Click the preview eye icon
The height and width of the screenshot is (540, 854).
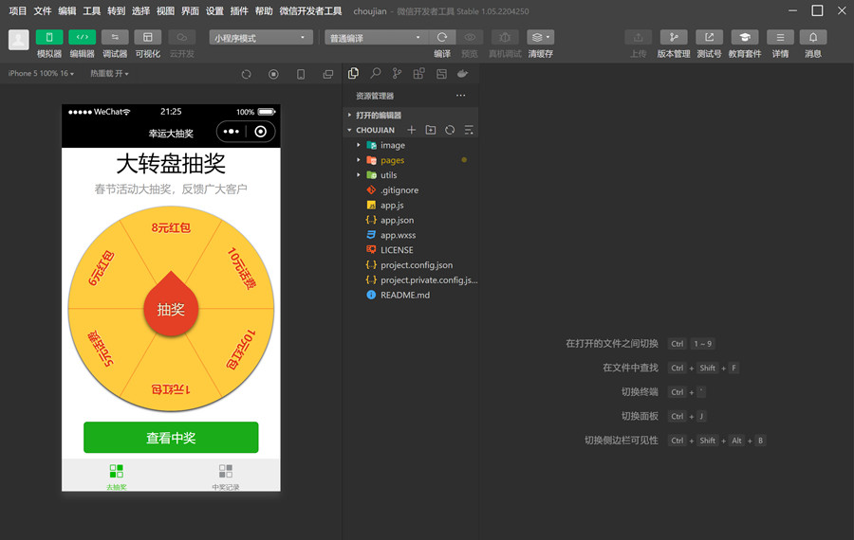[470, 37]
